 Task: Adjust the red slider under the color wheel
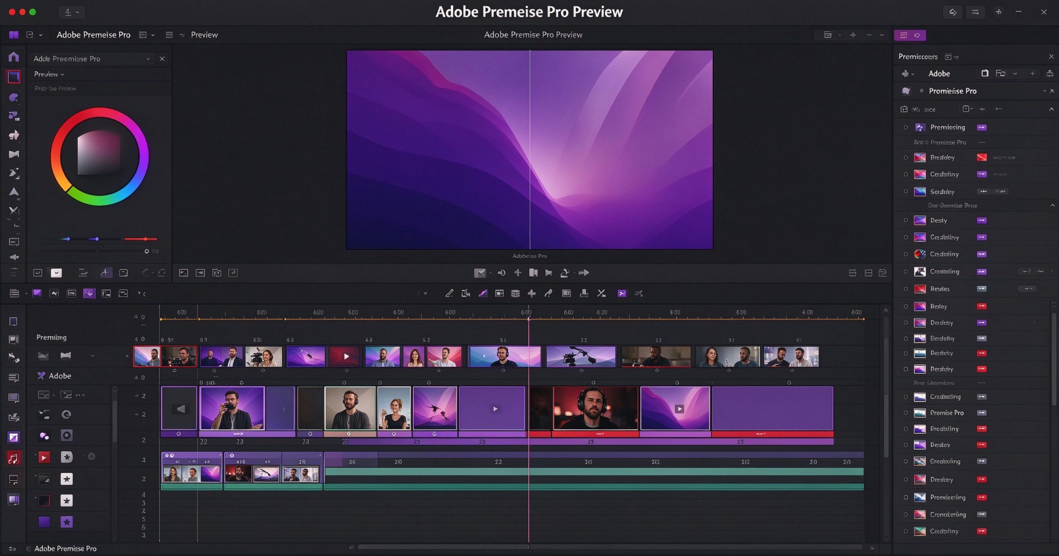click(145, 239)
